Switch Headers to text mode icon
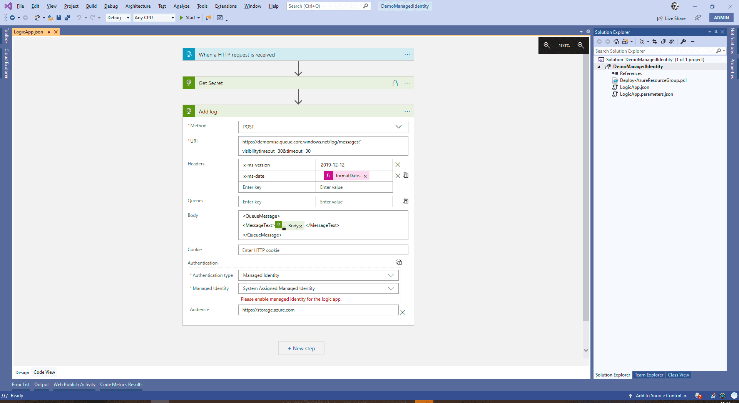The image size is (739, 403). [x=406, y=175]
